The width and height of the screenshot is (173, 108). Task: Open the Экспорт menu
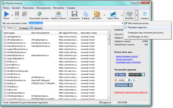pyautogui.click(x=16, y=8)
